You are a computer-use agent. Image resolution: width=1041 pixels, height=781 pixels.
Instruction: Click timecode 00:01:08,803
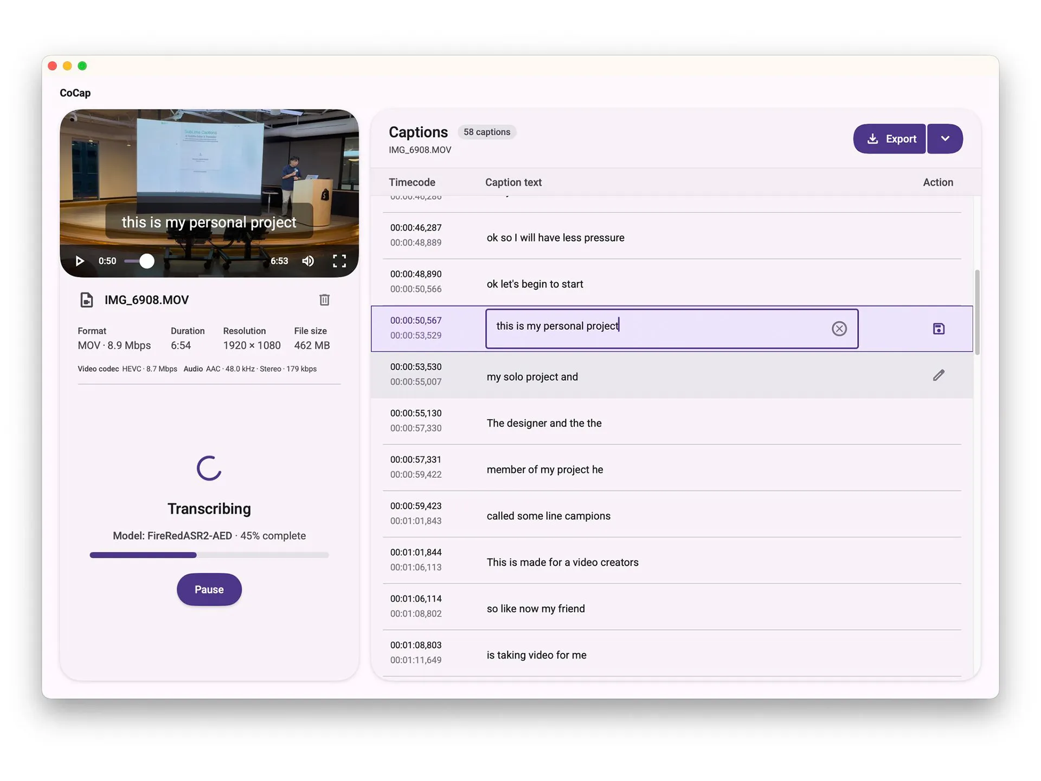(x=416, y=645)
